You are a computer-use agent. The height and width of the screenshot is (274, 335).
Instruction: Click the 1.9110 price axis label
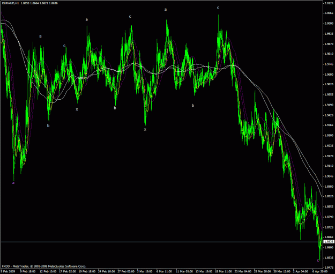[x=329, y=166]
